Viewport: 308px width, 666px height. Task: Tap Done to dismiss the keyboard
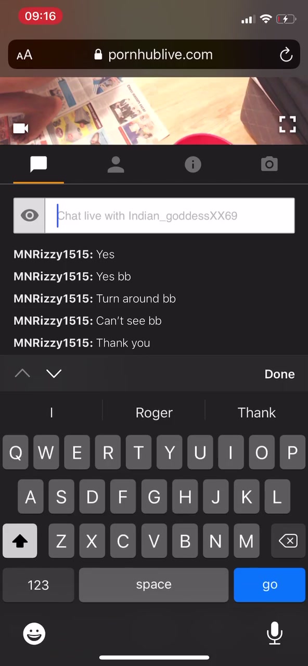point(279,374)
